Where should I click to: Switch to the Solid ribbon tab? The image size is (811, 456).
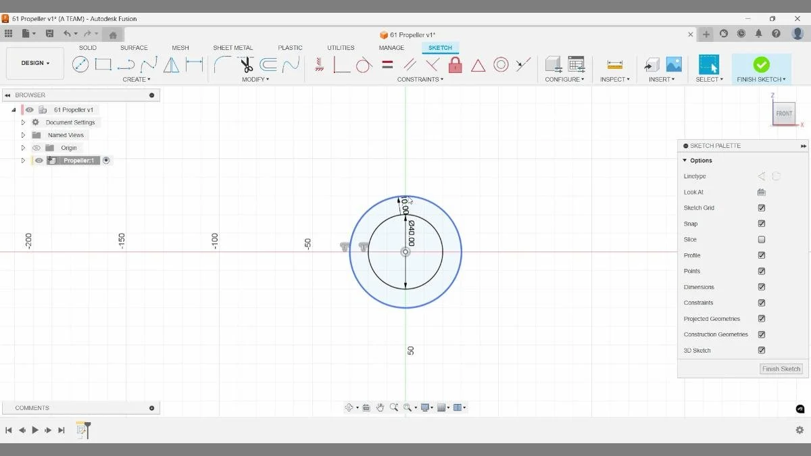[x=87, y=47]
